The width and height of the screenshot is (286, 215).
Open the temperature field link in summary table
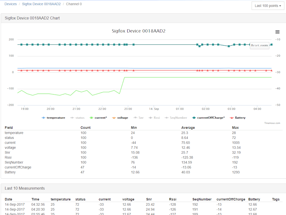[14, 133]
